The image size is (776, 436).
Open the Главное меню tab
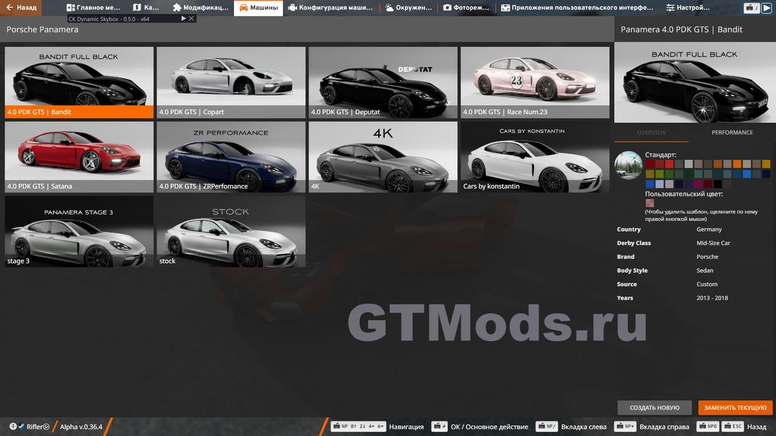coord(94,8)
